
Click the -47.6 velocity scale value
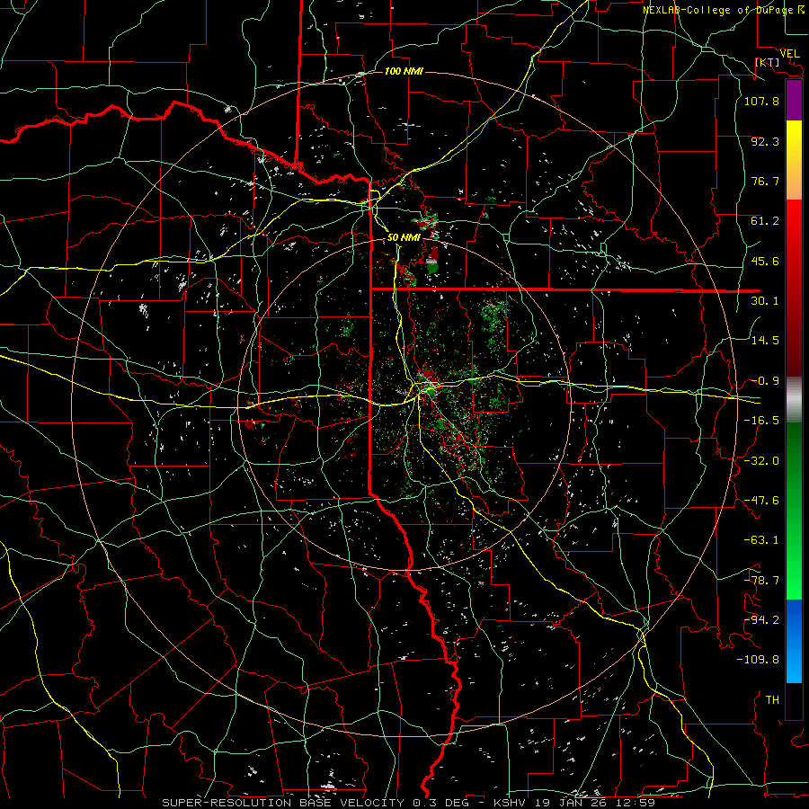coord(761,501)
